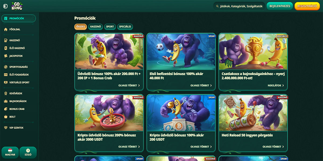
Task: Open the Bolt shop bag icon
Action: [x=6, y=117]
